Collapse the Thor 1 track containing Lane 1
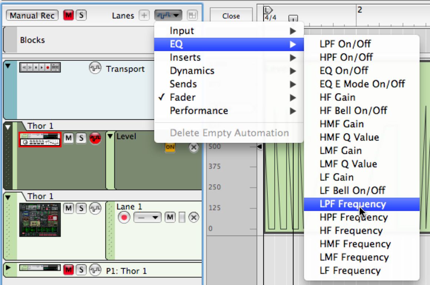Image resolution: width=430 pixels, height=285 pixels. coord(8,197)
